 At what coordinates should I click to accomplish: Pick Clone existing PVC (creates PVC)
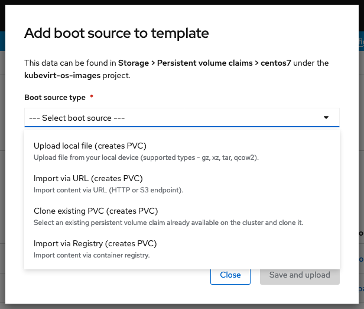[x=96, y=211]
